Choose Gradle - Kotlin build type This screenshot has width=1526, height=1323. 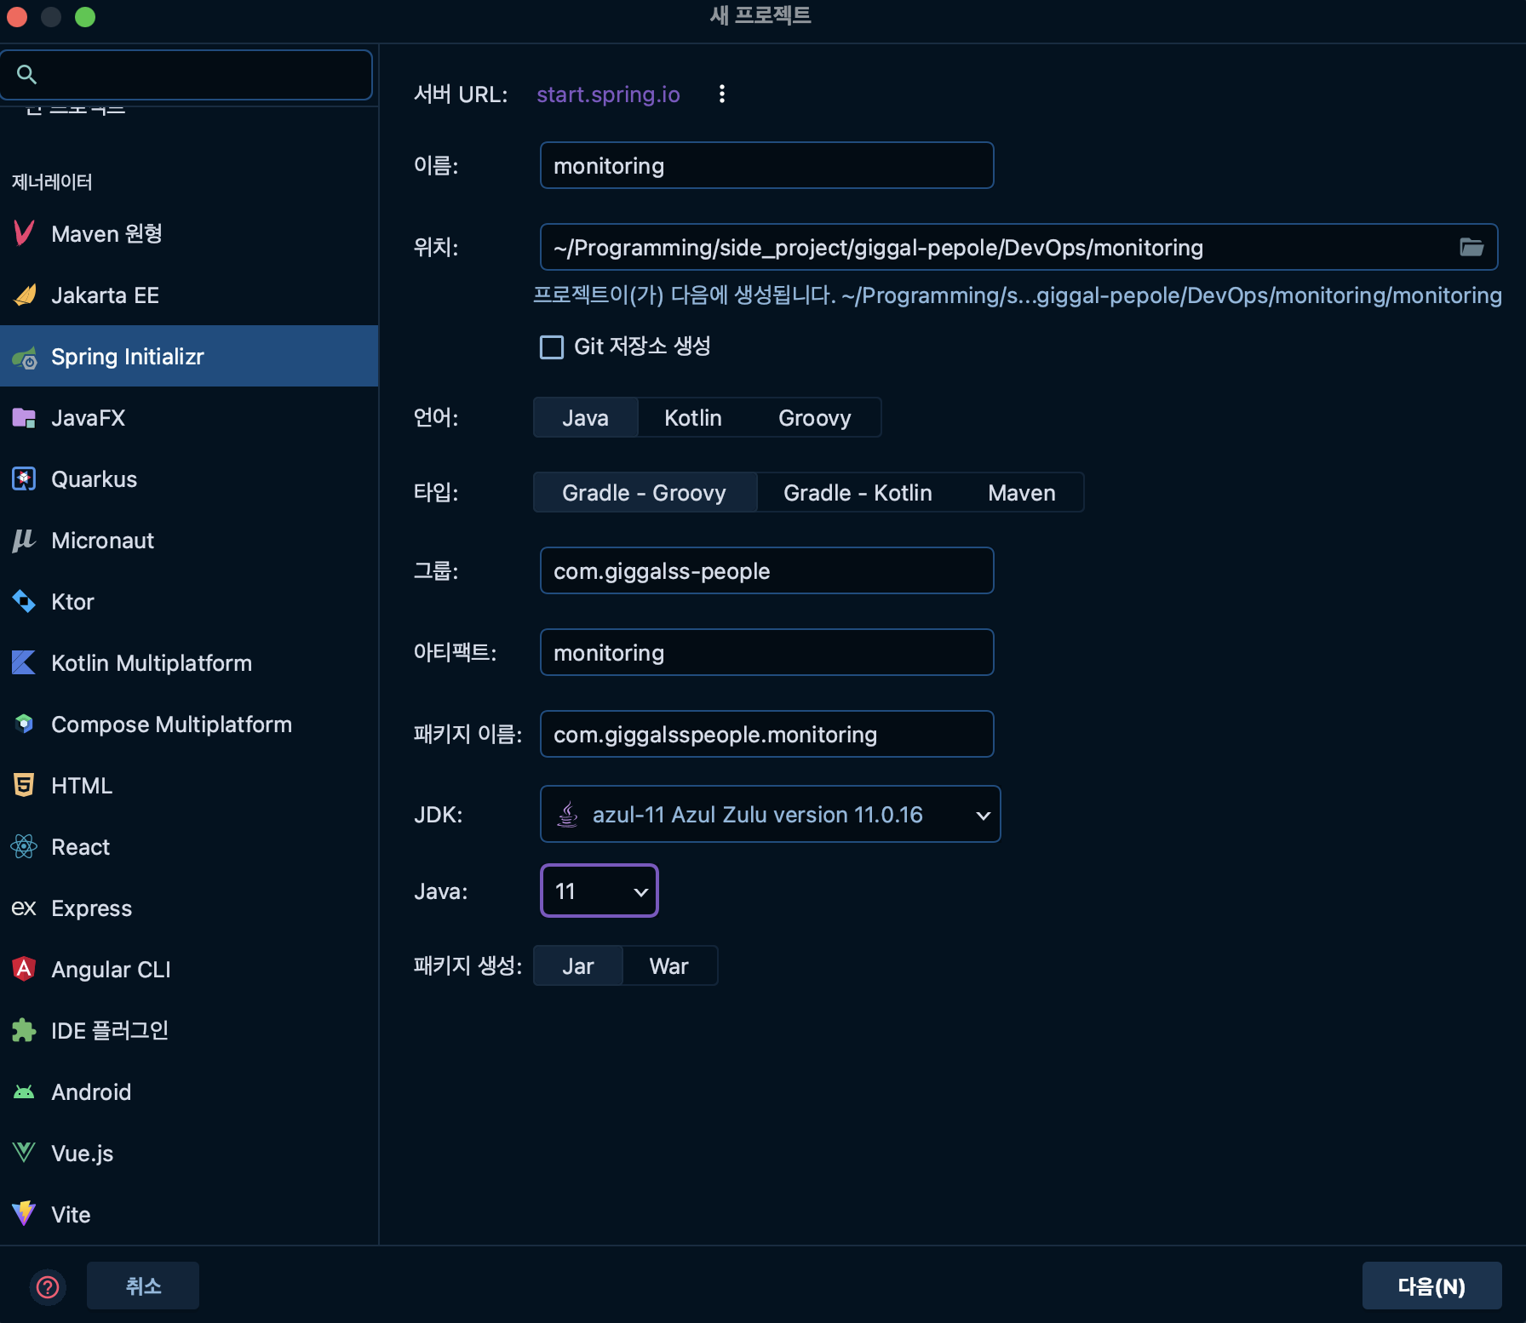pos(858,493)
